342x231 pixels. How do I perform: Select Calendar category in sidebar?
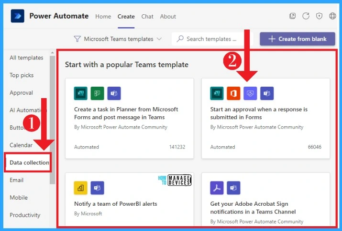coord(21,145)
